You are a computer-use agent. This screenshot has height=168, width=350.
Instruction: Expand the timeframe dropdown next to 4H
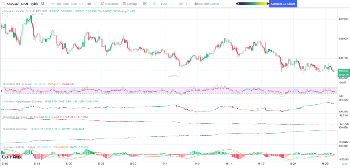[94, 4]
